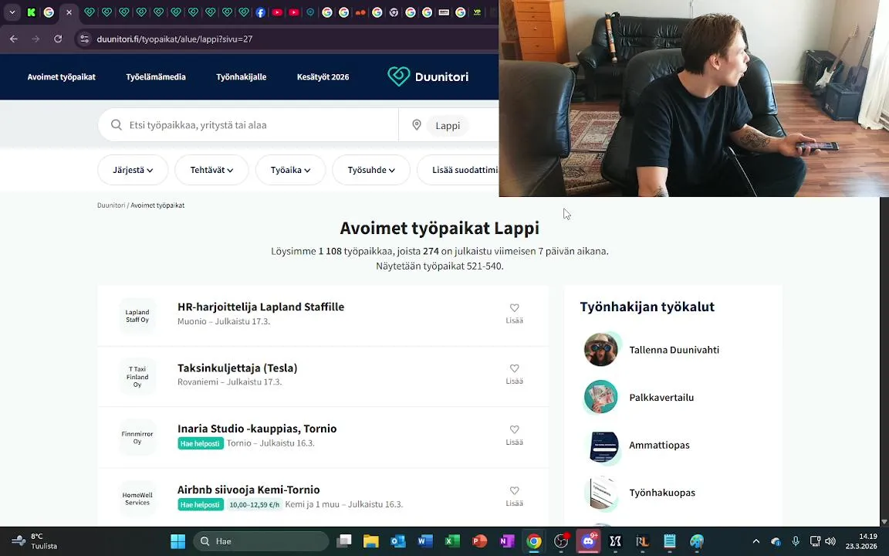Open Työelämämedia menu item
Image resolution: width=889 pixels, height=556 pixels.
point(156,76)
